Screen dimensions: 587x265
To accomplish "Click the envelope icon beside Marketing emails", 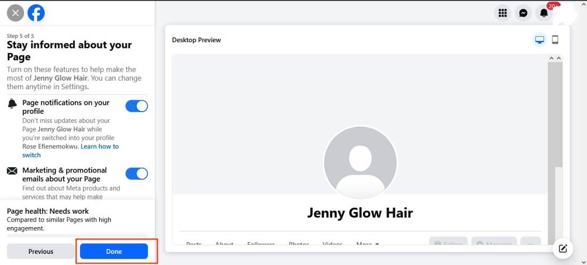I will click(12, 171).
